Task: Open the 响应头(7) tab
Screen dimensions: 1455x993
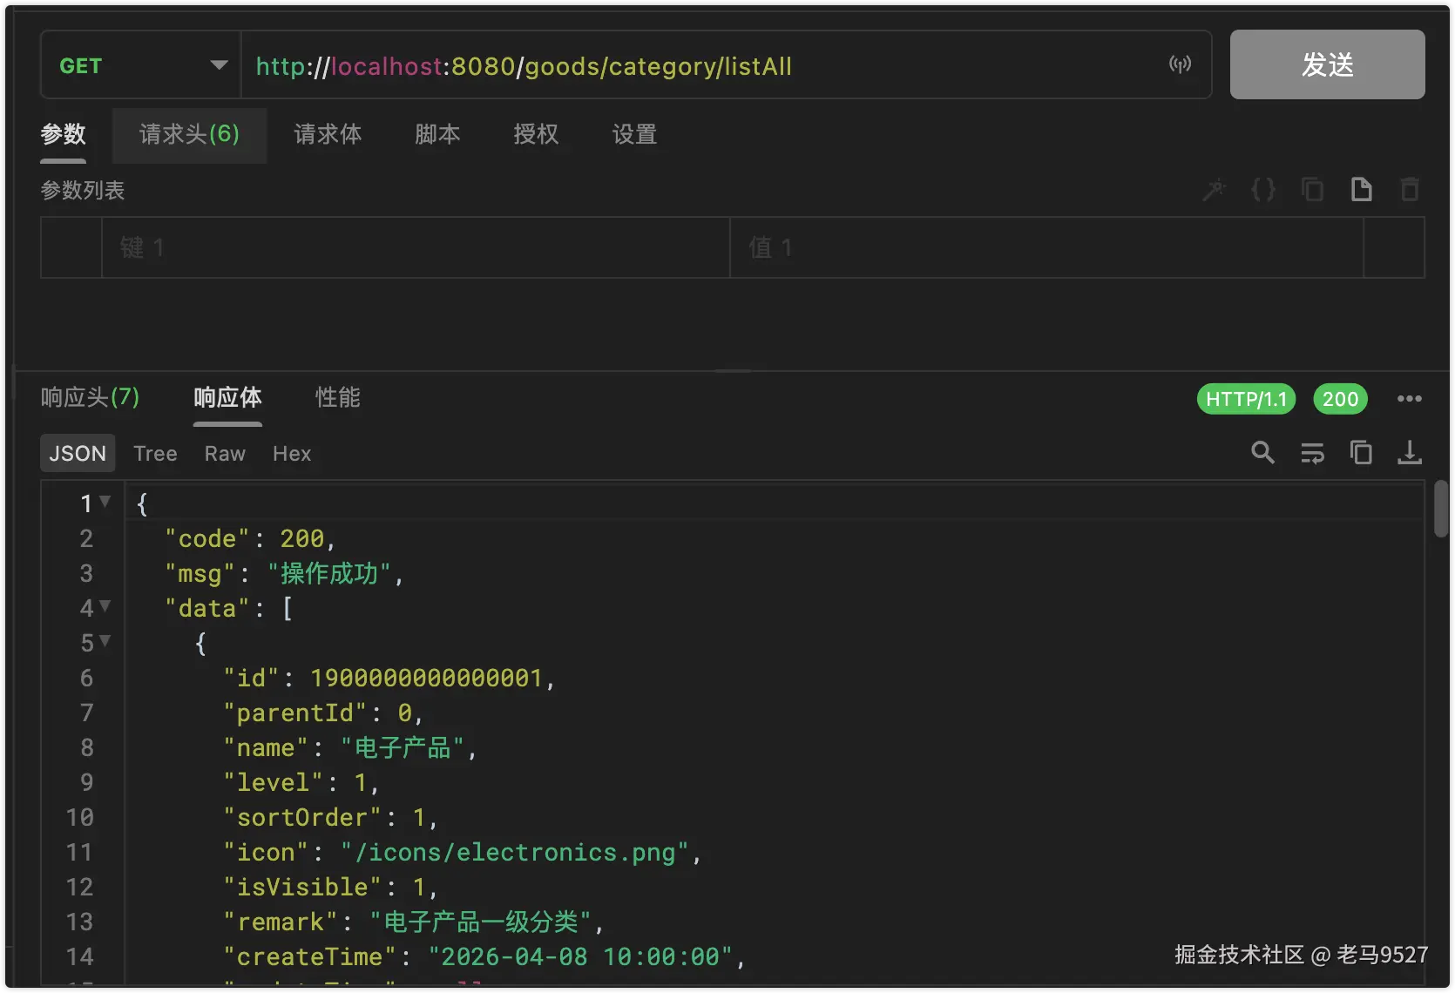Action: coord(90,397)
